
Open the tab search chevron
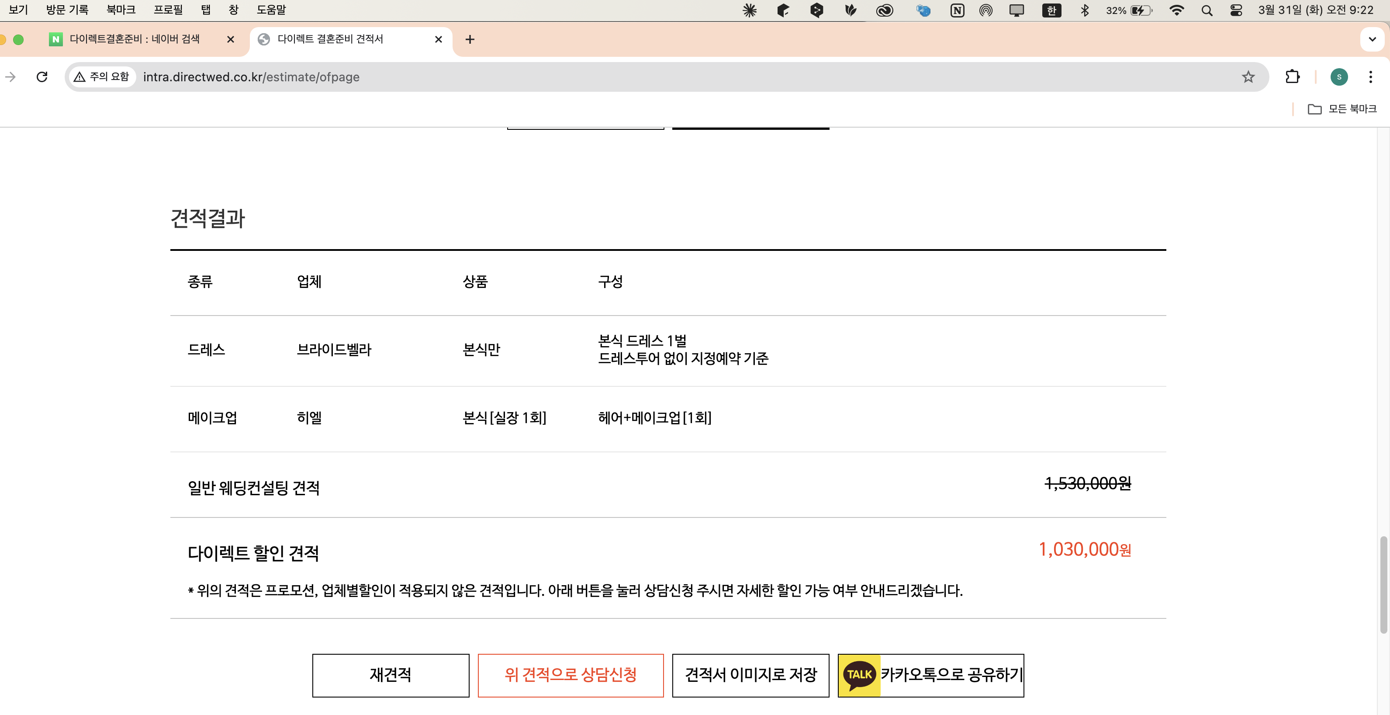coord(1372,39)
